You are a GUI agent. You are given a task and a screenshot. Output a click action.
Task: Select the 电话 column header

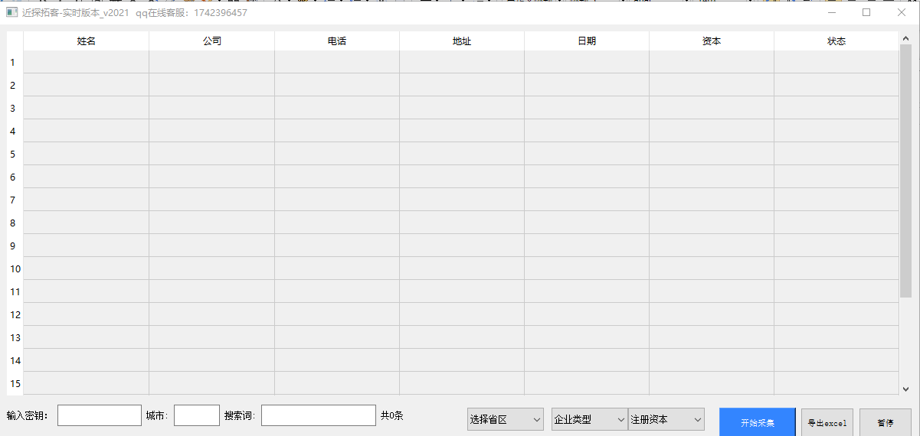(337, 41)
